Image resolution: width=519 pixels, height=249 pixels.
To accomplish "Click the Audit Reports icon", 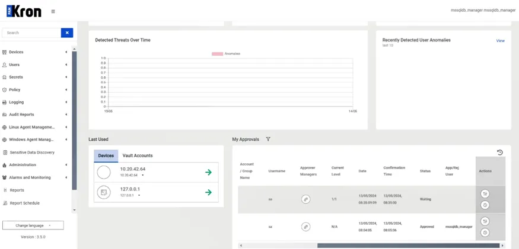I will 5,115.
